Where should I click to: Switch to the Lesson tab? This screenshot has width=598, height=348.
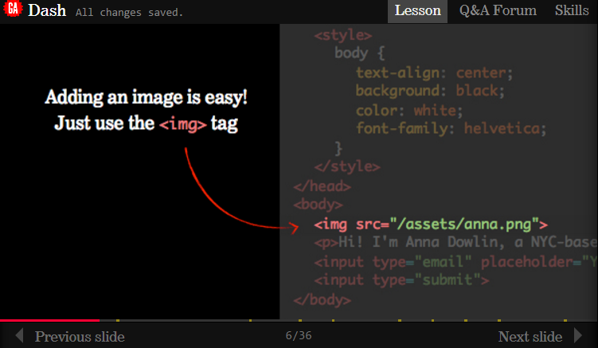point(417,10)
